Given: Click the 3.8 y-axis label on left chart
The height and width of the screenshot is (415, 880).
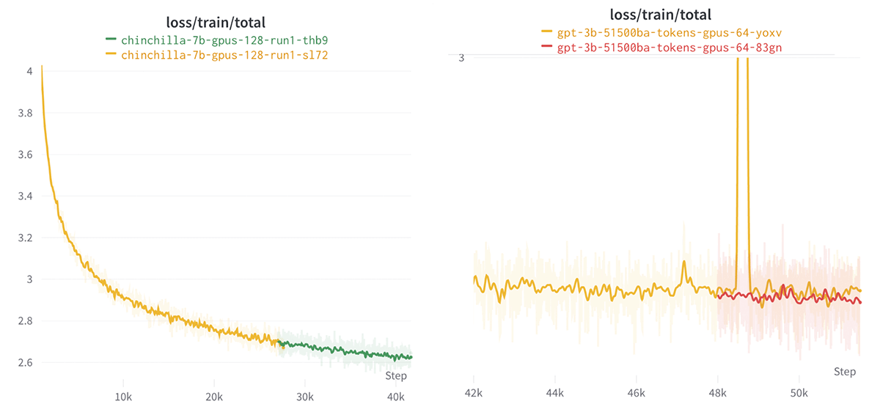Looking at the screenshot, I should click(24, 113).
